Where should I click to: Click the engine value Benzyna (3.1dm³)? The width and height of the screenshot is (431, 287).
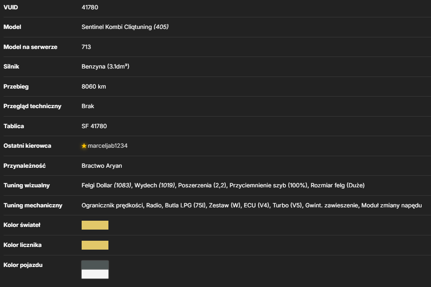point(105,67)
